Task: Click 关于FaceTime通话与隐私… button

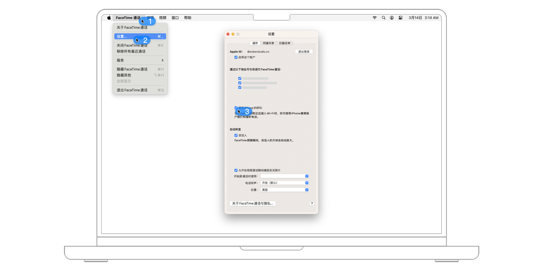Action: (253, 204)
